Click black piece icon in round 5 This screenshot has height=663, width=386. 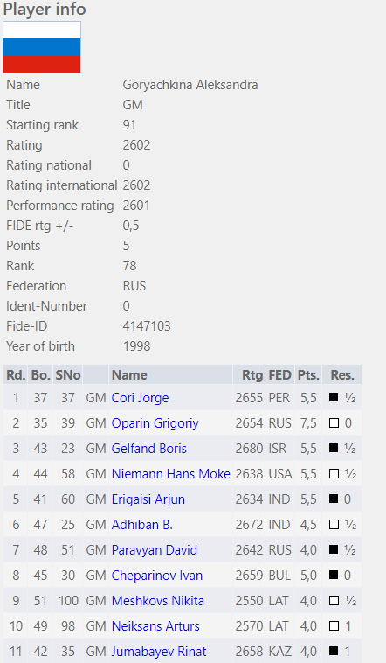coord(334,499)
